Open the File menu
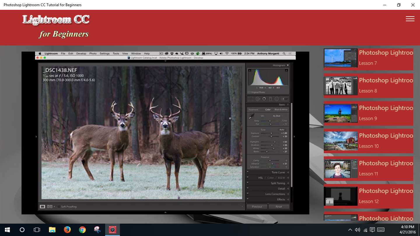Screen dimensions: 420x236 tap(63, 54)
